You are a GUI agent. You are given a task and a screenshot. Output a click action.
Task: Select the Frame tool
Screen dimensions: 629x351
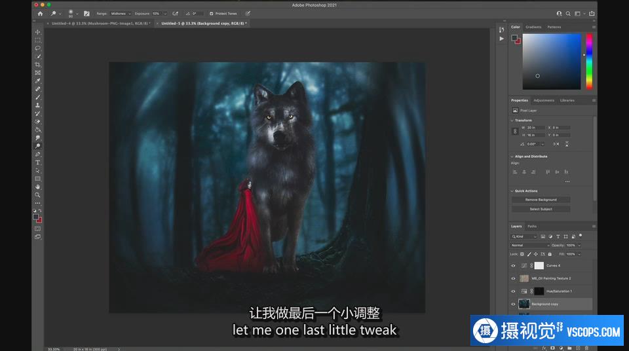click(38, 73)
